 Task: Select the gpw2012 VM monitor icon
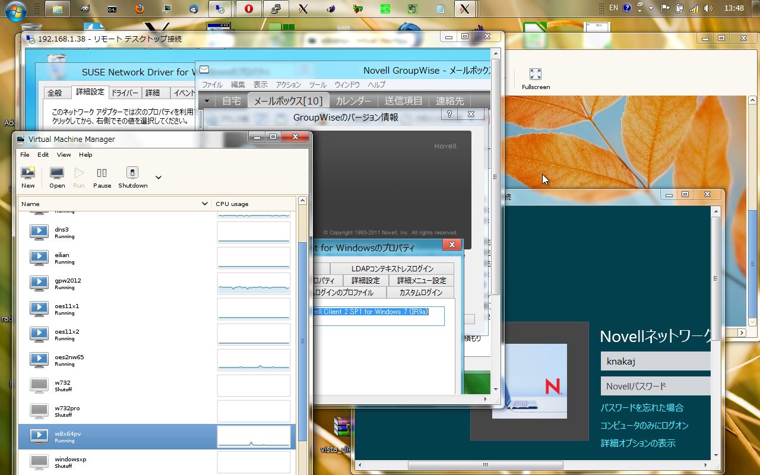pos(39,283)
